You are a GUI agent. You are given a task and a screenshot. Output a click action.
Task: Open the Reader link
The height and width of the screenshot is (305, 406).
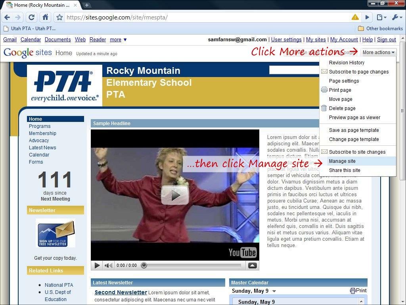click(x=98, y=39)
